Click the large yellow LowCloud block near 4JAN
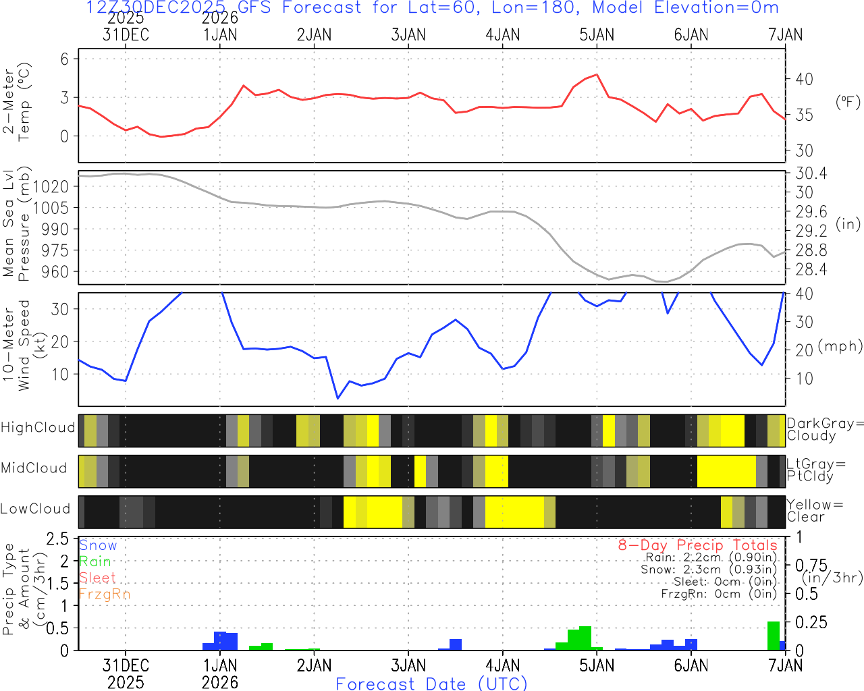 coord(514,512)
